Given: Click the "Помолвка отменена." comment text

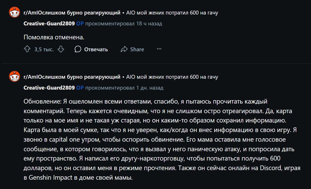Looking at the screenshot, I should [54, 37].
